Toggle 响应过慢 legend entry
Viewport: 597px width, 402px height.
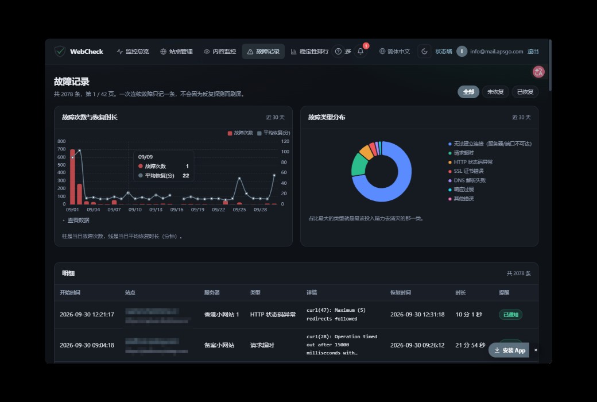click(461, 190)
